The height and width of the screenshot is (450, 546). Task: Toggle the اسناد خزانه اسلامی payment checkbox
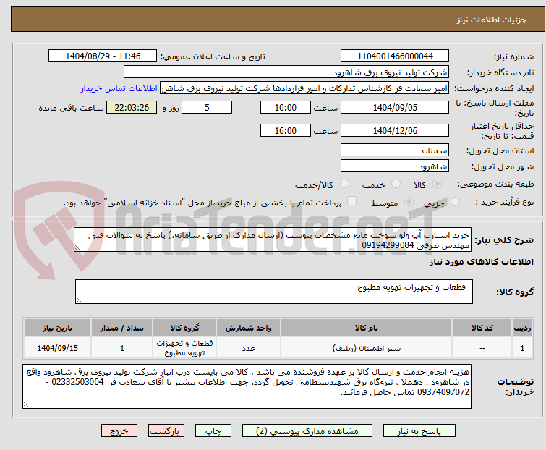tap(351, 201)
